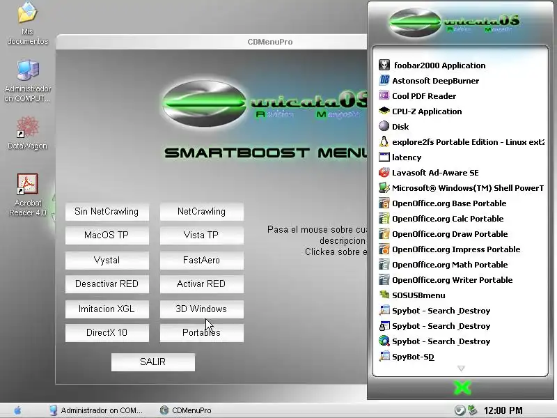
Task: Click Desactivar RED button
Action: click(107, 284)
